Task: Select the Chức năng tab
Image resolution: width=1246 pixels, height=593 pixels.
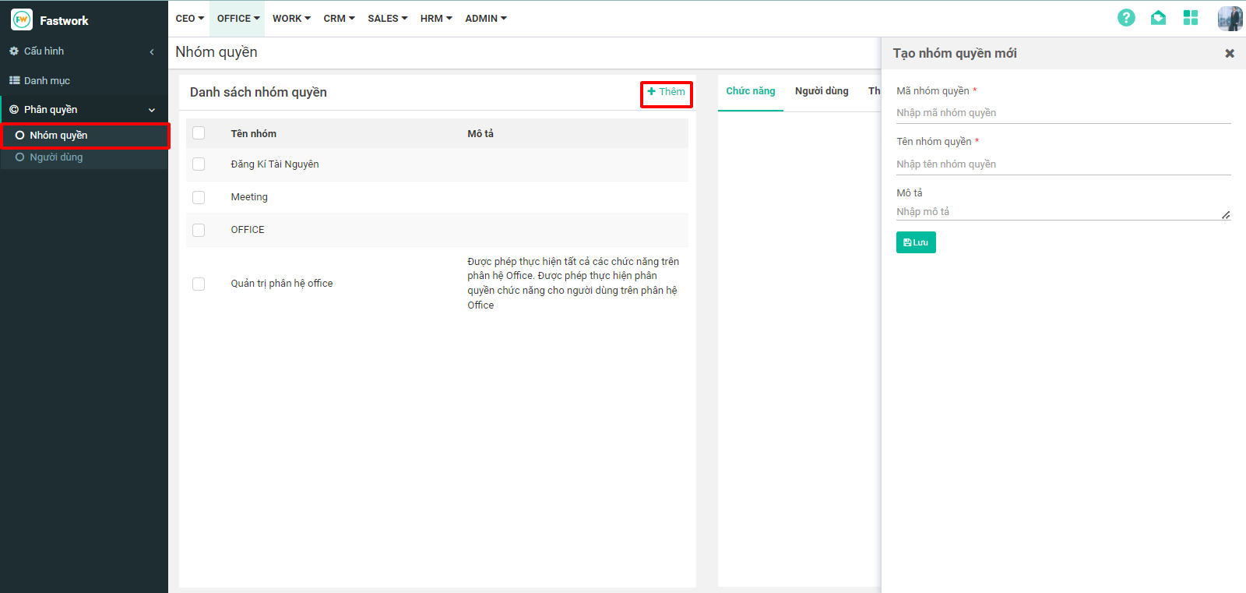Action: (750, 91)
